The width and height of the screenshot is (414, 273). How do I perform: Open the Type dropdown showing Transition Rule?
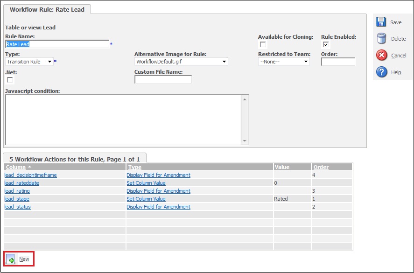tap(29, 62)
